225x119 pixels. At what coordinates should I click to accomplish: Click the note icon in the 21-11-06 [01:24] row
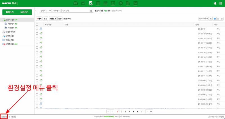tap(41, 104)
